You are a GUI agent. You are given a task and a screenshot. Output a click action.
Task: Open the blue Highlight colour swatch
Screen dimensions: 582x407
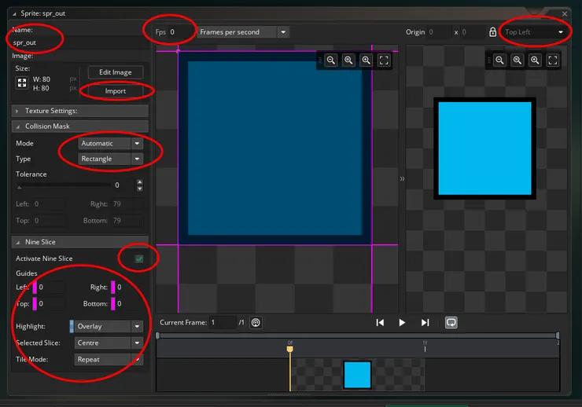[x=72, y=326]
